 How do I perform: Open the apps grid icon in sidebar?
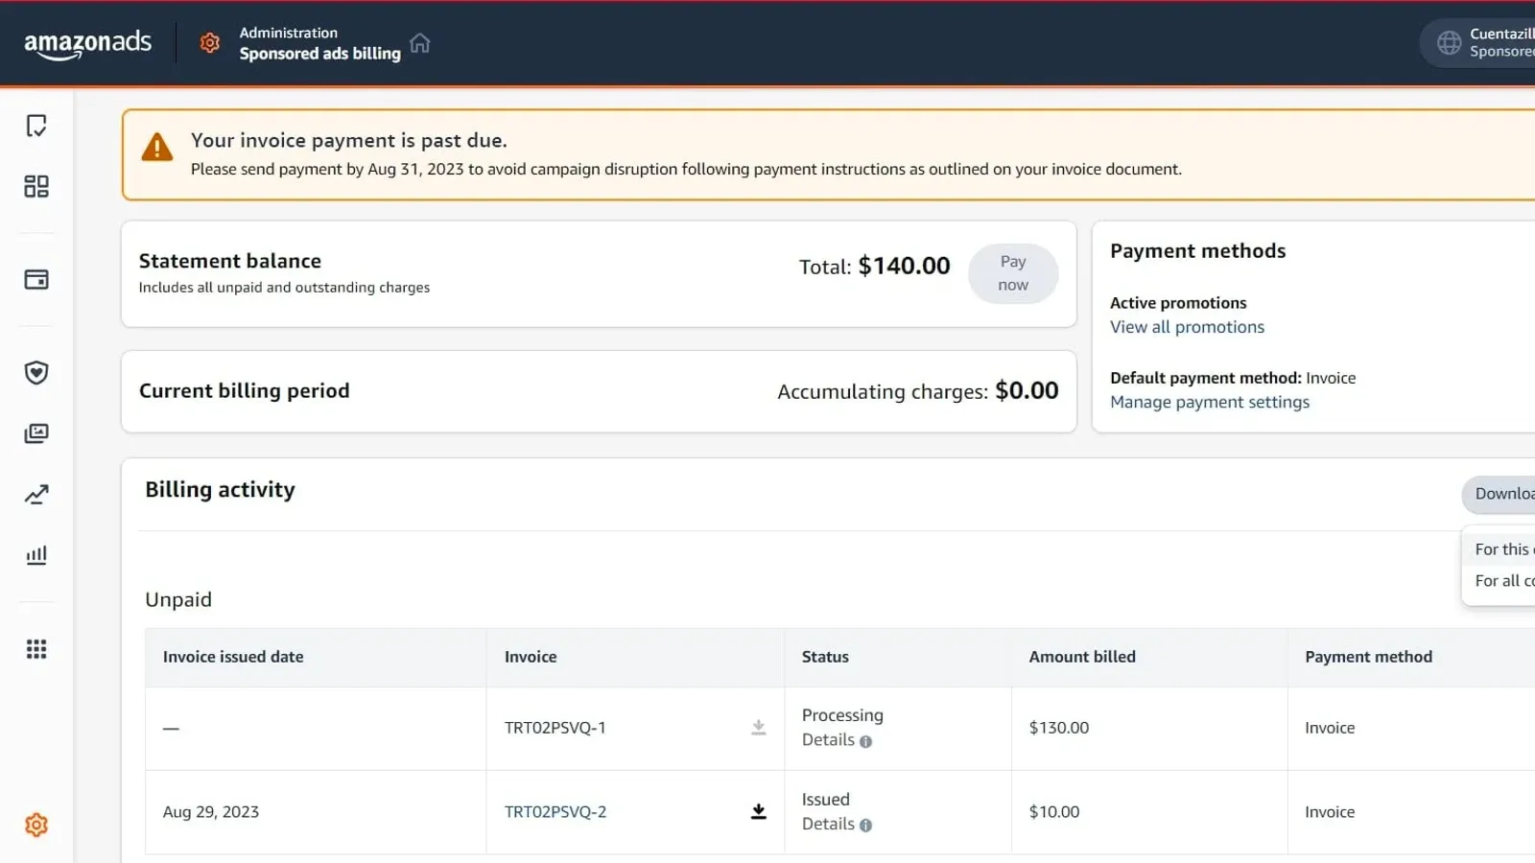pos(35,648)
